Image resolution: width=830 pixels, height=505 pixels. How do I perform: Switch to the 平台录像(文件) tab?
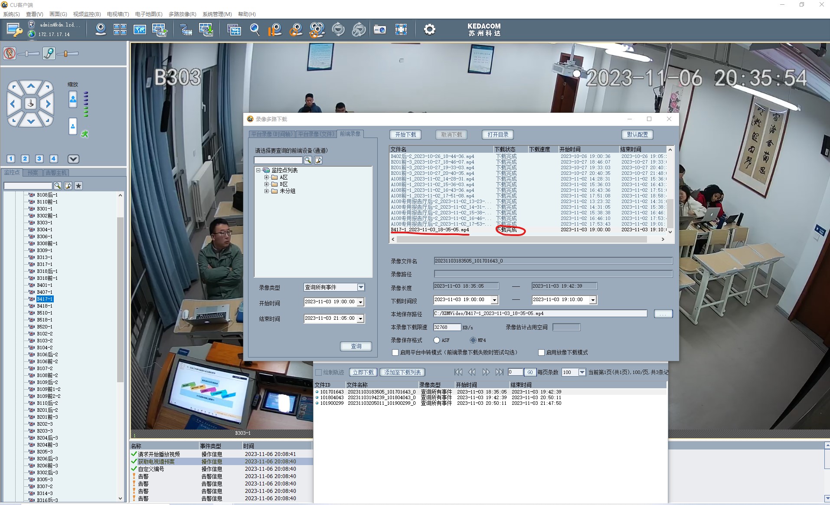[x=316, y=134]
